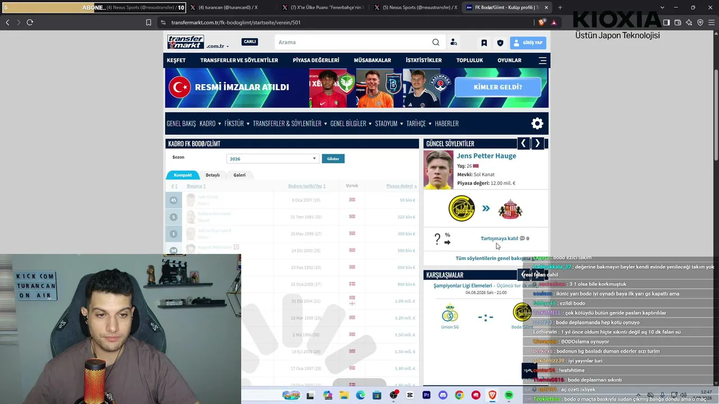Click the Bodø/Glimt crest in rumour box
The height and width of the screenshot is (404, 719).
(462, 209)
